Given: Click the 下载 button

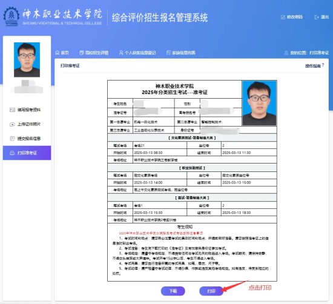Looking at the screenshot, I should coord(173,291).
